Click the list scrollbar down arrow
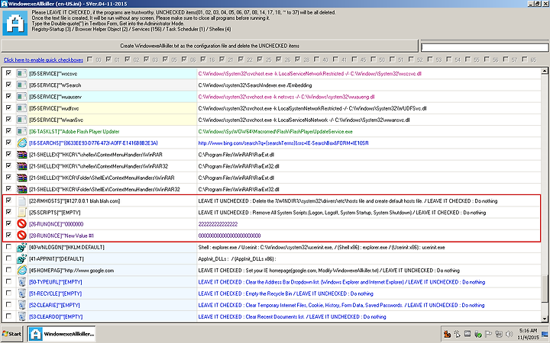 (x=545, y=319)
